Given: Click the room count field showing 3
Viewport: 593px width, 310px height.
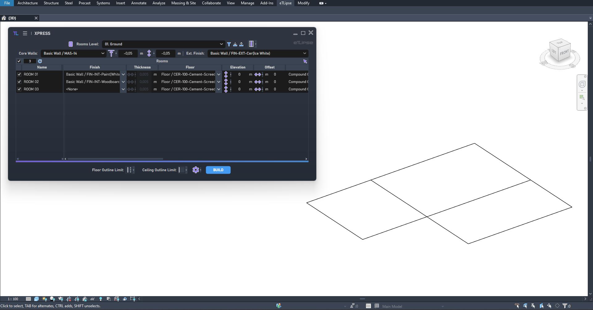Looking at the screenshot, I should [30, 61].
